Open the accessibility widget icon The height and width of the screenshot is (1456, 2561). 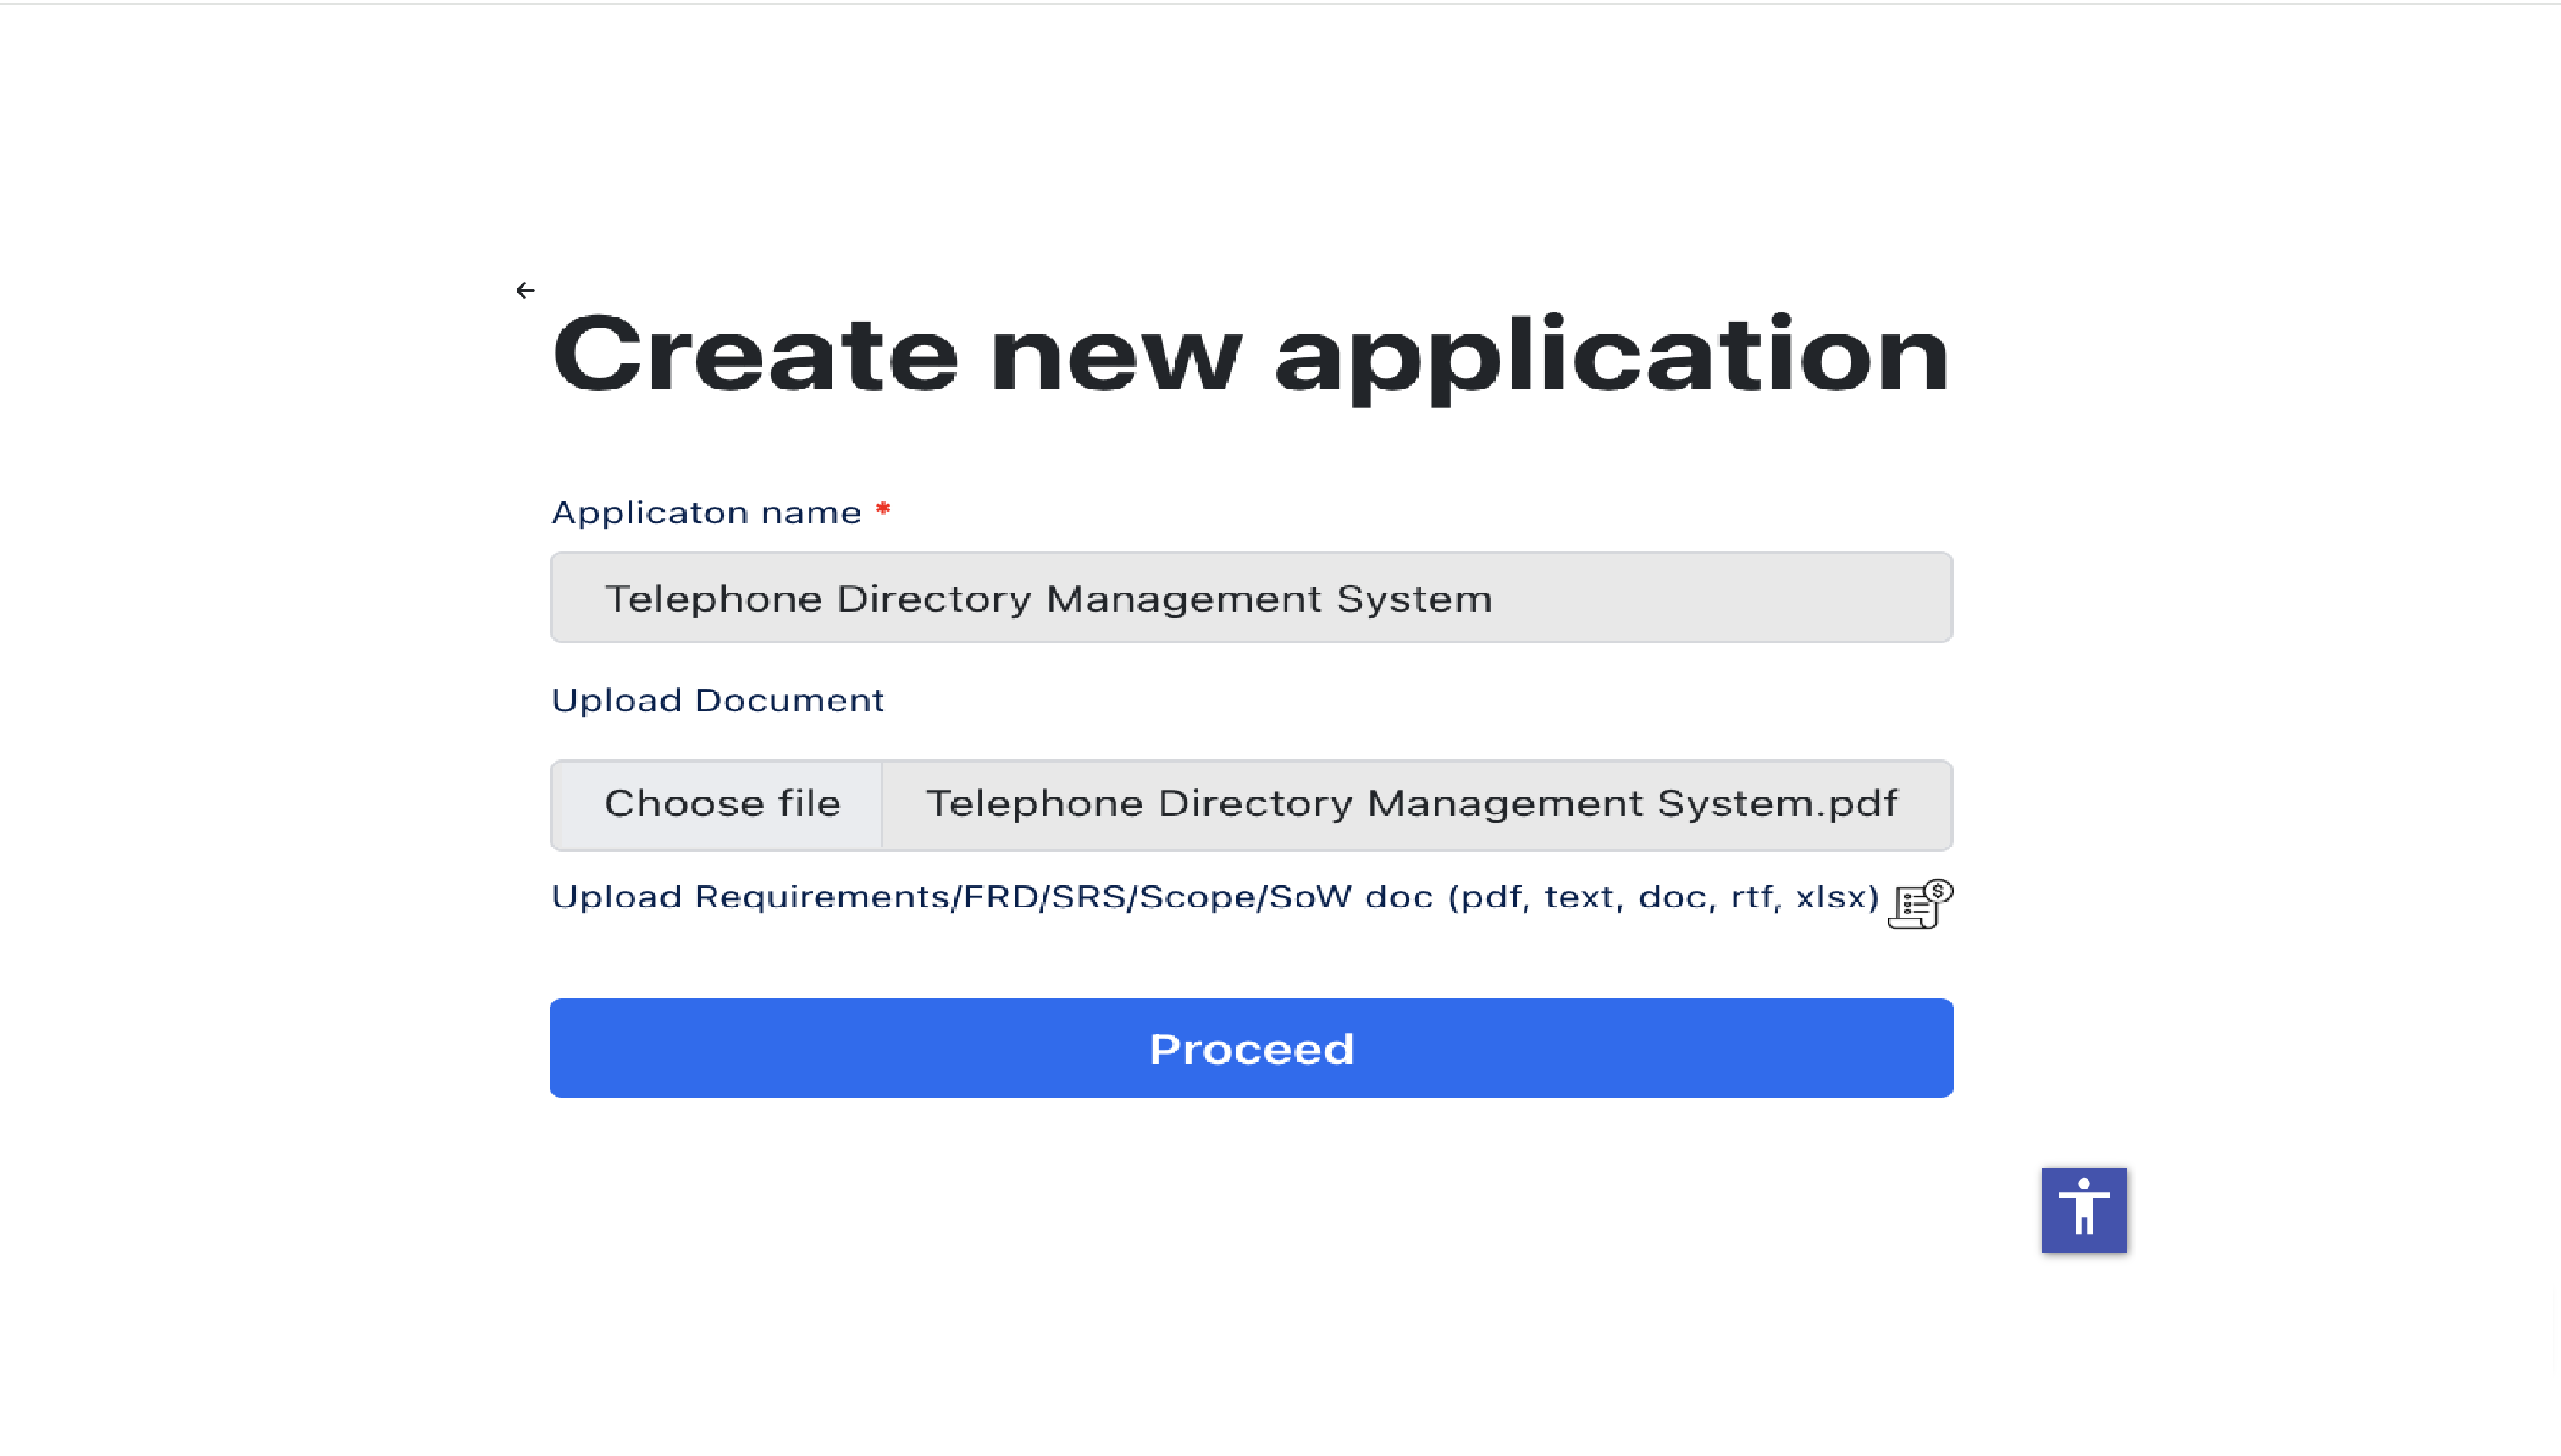[x=2084, y=1210]
